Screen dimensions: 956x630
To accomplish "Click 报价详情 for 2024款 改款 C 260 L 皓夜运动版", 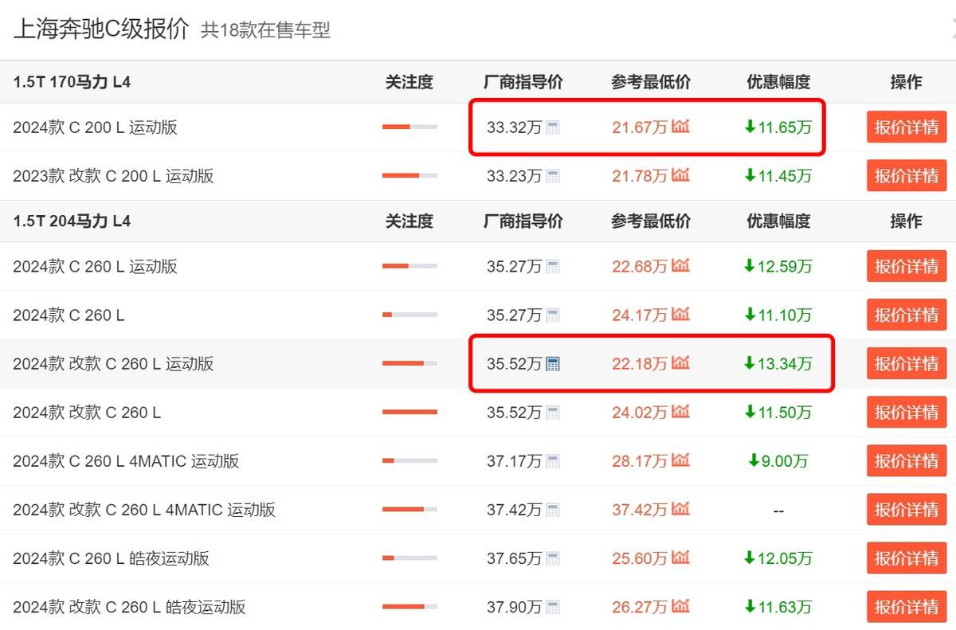I will [x=907, y=607].
